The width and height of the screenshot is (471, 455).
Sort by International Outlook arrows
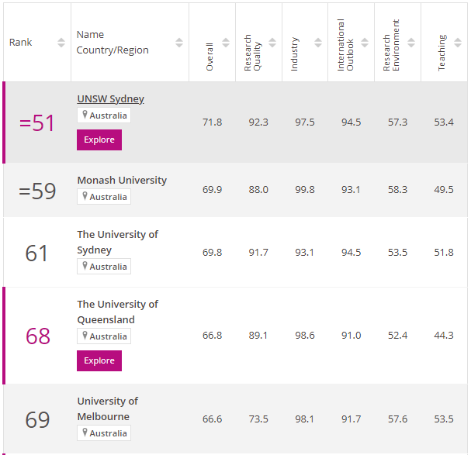(365, 43)
